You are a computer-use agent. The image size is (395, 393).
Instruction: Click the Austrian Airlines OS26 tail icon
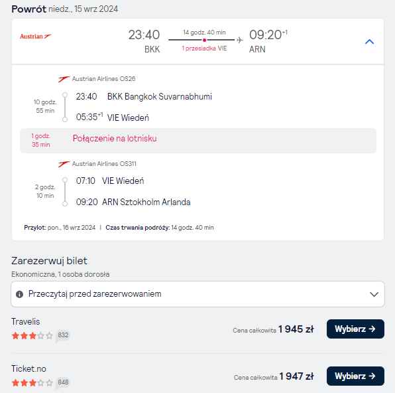(x=64, y=79)
